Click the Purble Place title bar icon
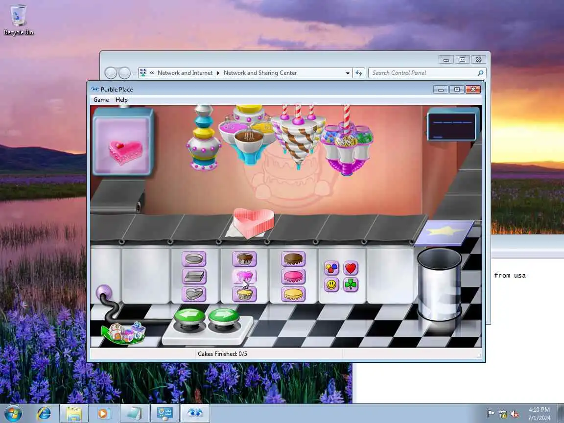 (94, 89)
